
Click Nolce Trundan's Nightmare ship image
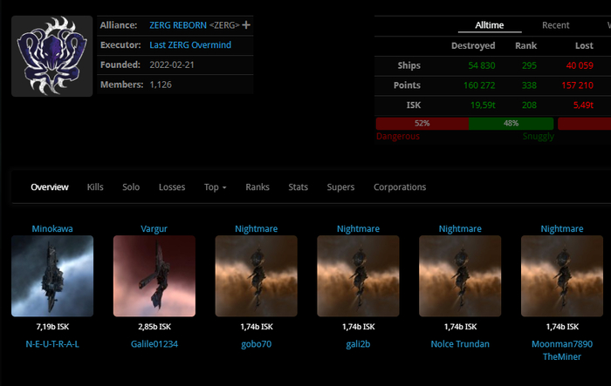pyautogui.click(x=460, y=276)
